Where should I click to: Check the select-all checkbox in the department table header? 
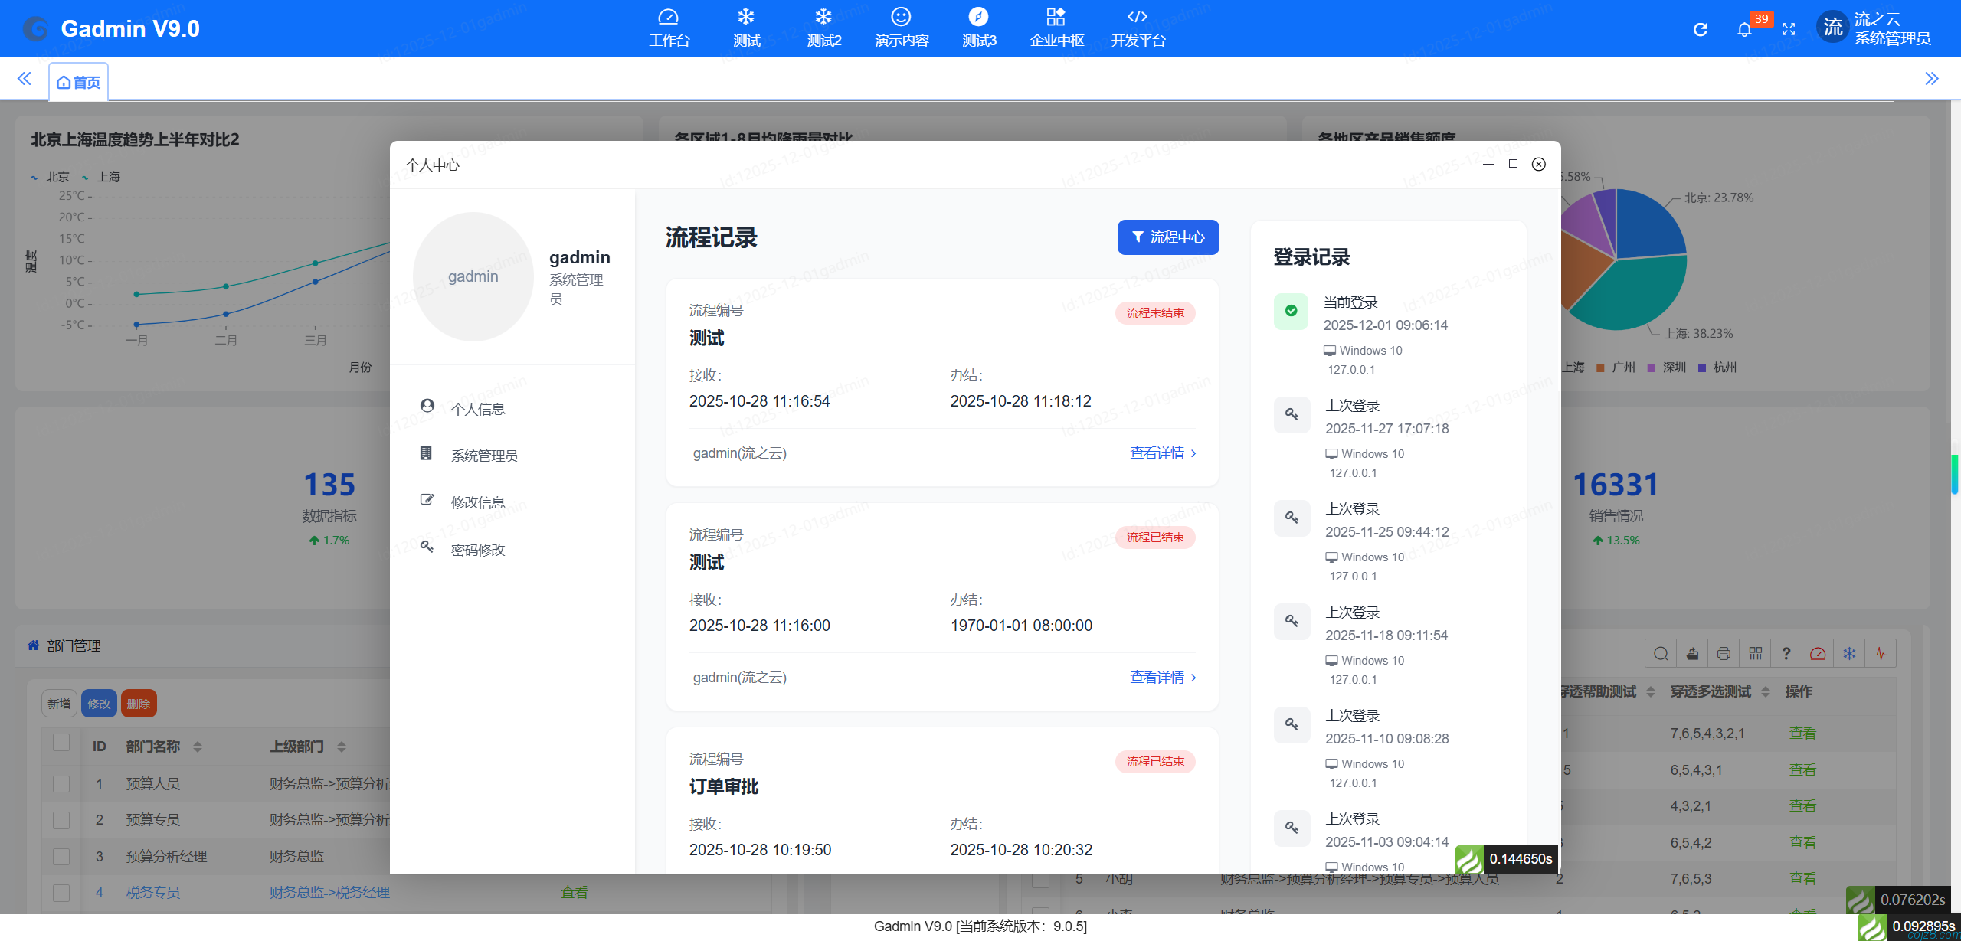(61, 743)
